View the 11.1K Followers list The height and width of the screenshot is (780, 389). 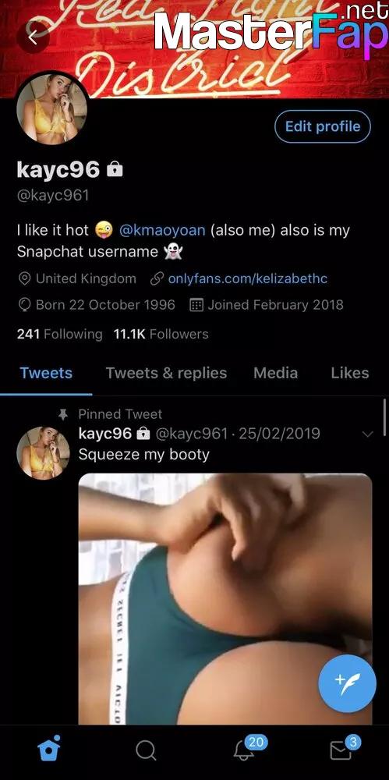pos(161,334)
